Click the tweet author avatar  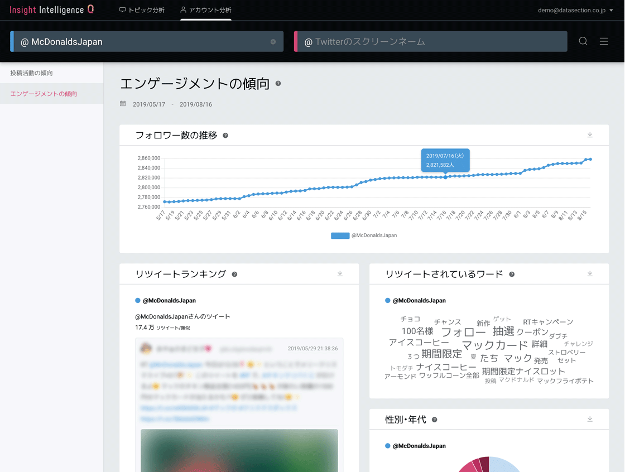click(x=146, y=348)
